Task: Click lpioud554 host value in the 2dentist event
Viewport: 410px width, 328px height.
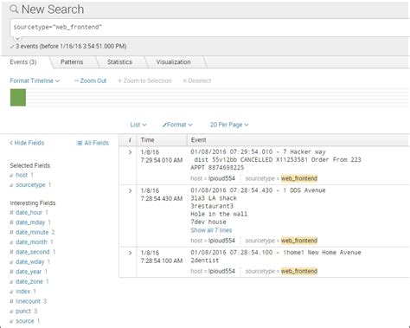Action: tap(221, 271)
